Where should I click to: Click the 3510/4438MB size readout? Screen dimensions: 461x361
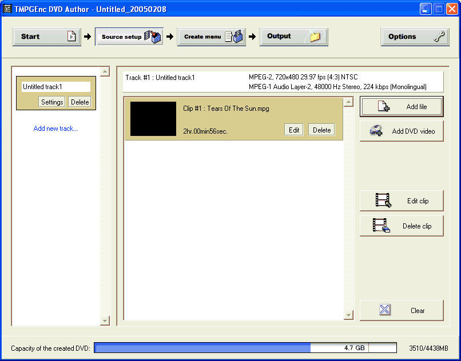tap(428, 348)
